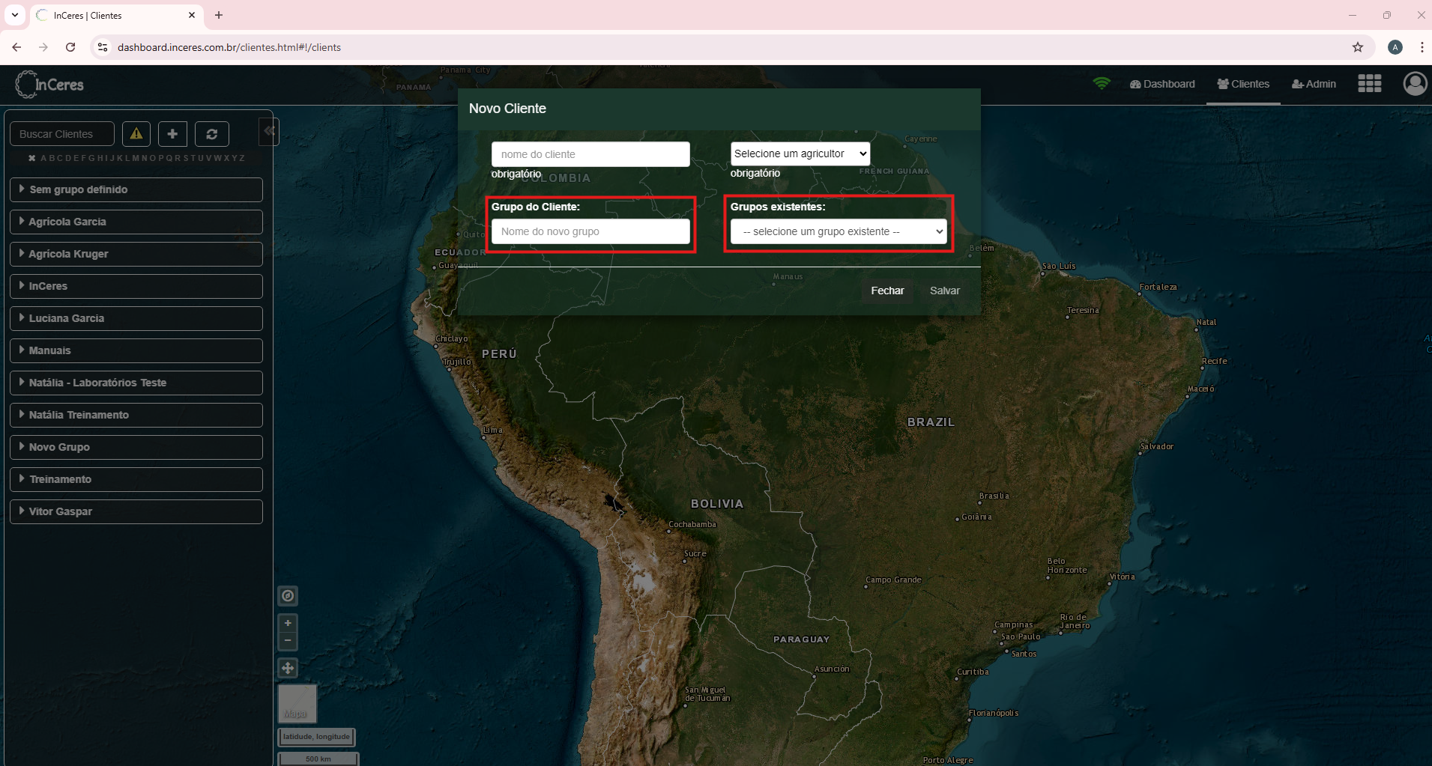Open the Dashboard menu item

1162,84
